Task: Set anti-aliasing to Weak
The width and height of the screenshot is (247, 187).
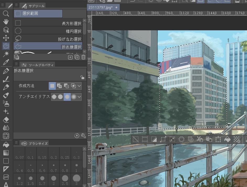Action: click(x=60, y=97)
